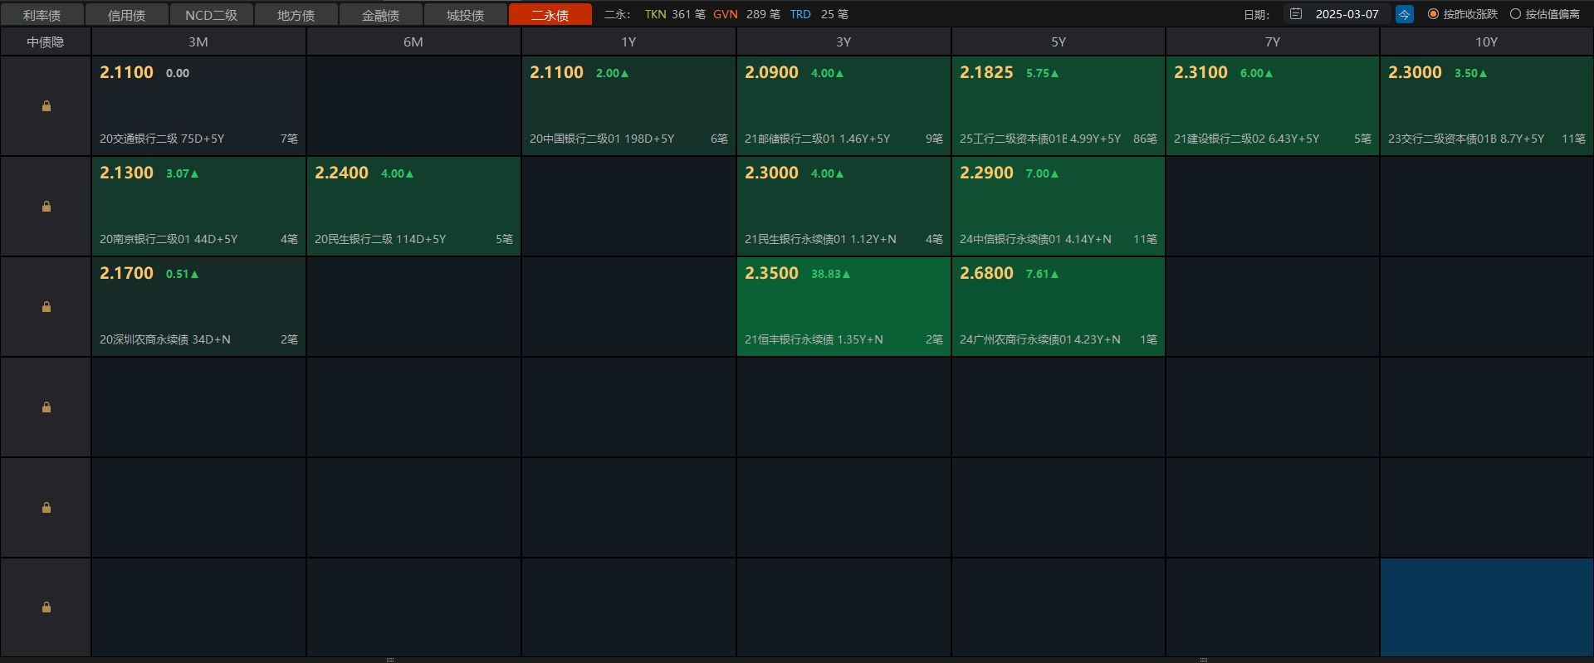Select the 按估值偏离 radio option

[x=1515, y=14]
